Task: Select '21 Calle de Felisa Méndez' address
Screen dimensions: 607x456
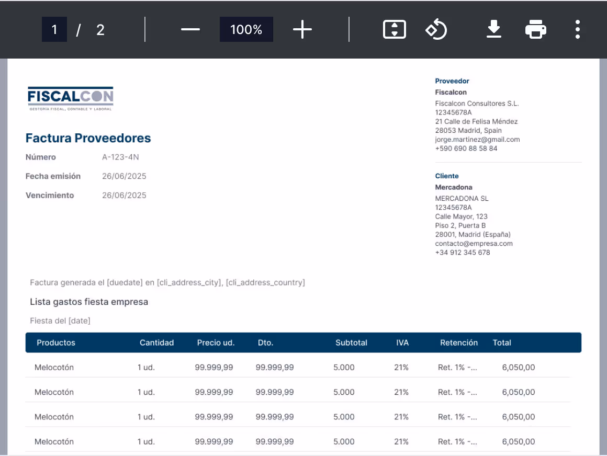Action: [476, 121]
